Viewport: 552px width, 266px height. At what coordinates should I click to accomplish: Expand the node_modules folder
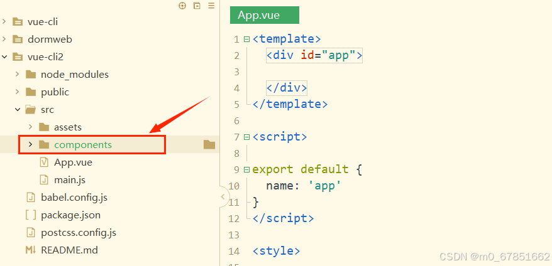(17, 75)
